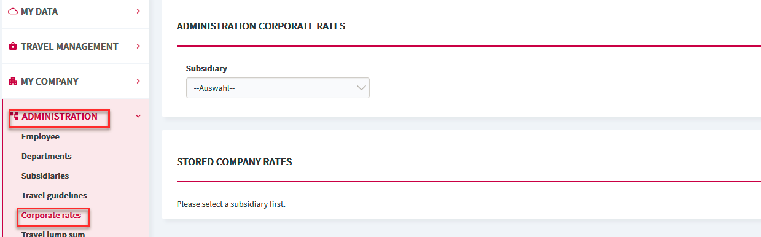Click the Subsidiary dropdown arrow

(361, 88)
